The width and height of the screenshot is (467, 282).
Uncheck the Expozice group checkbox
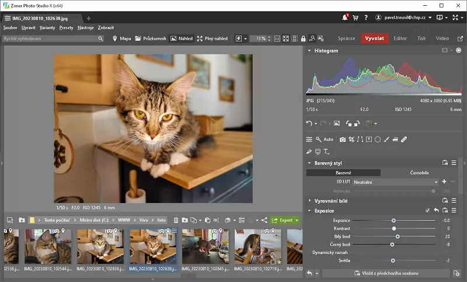point(427,210)
